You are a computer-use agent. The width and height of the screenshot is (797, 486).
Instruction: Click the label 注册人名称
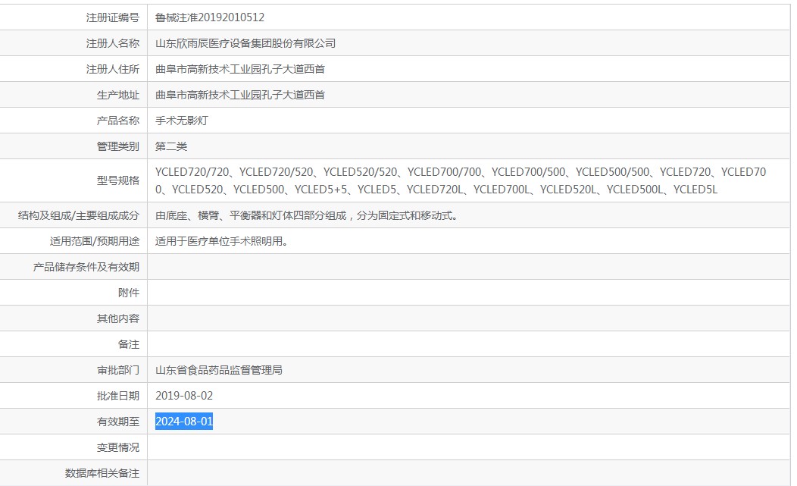pos(113,43)
